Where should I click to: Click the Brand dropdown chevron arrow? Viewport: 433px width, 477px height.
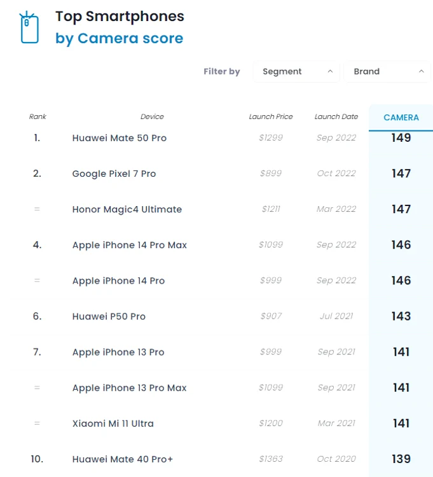pyautogui.click(x=421, y=71)
